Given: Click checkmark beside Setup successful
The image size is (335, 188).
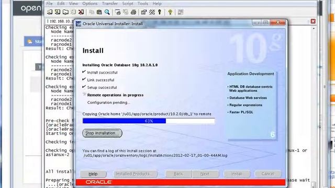Looking at the screenshot, I should (x=84, y=87).
